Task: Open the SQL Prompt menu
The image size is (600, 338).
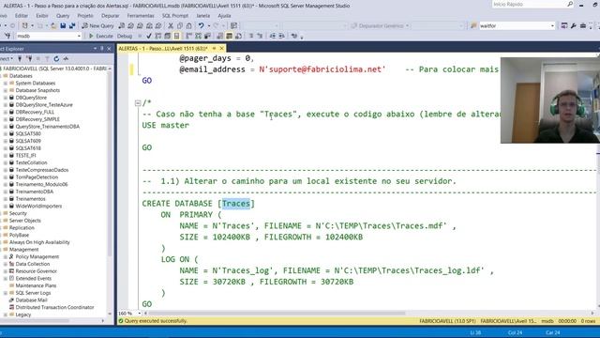Action: [x=175, y=16]
